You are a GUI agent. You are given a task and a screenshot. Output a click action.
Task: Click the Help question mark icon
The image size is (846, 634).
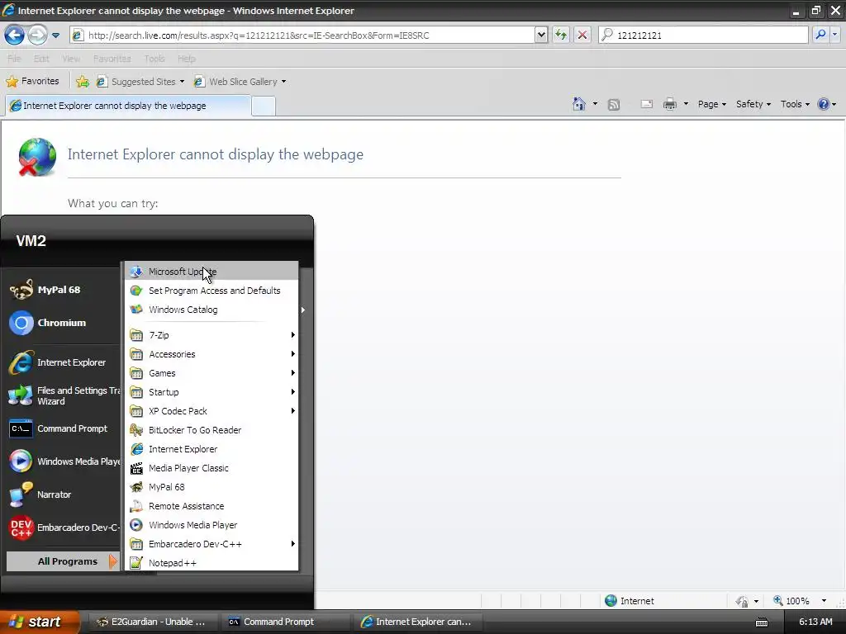tap(824, 104)
